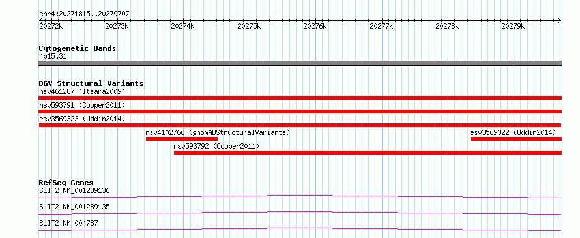Click the RefSeq Genes track title
580x238 pixels.
point(66,183)
